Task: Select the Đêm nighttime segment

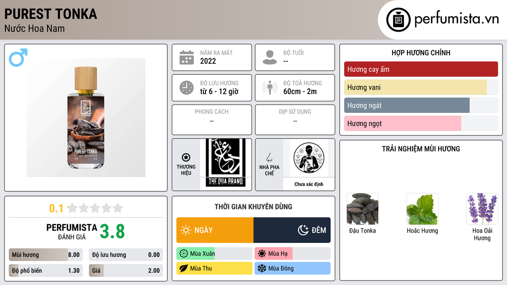Action: 292,230
